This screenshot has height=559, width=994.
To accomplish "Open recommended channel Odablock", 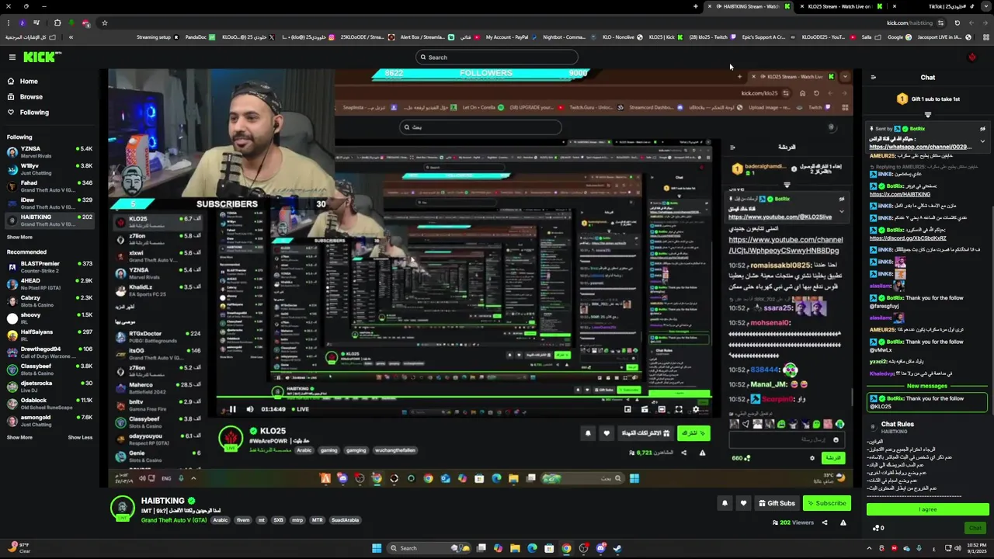I will [x=50, y=403].
